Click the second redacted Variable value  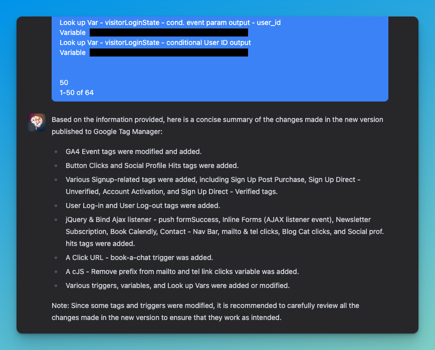[168, 52]
